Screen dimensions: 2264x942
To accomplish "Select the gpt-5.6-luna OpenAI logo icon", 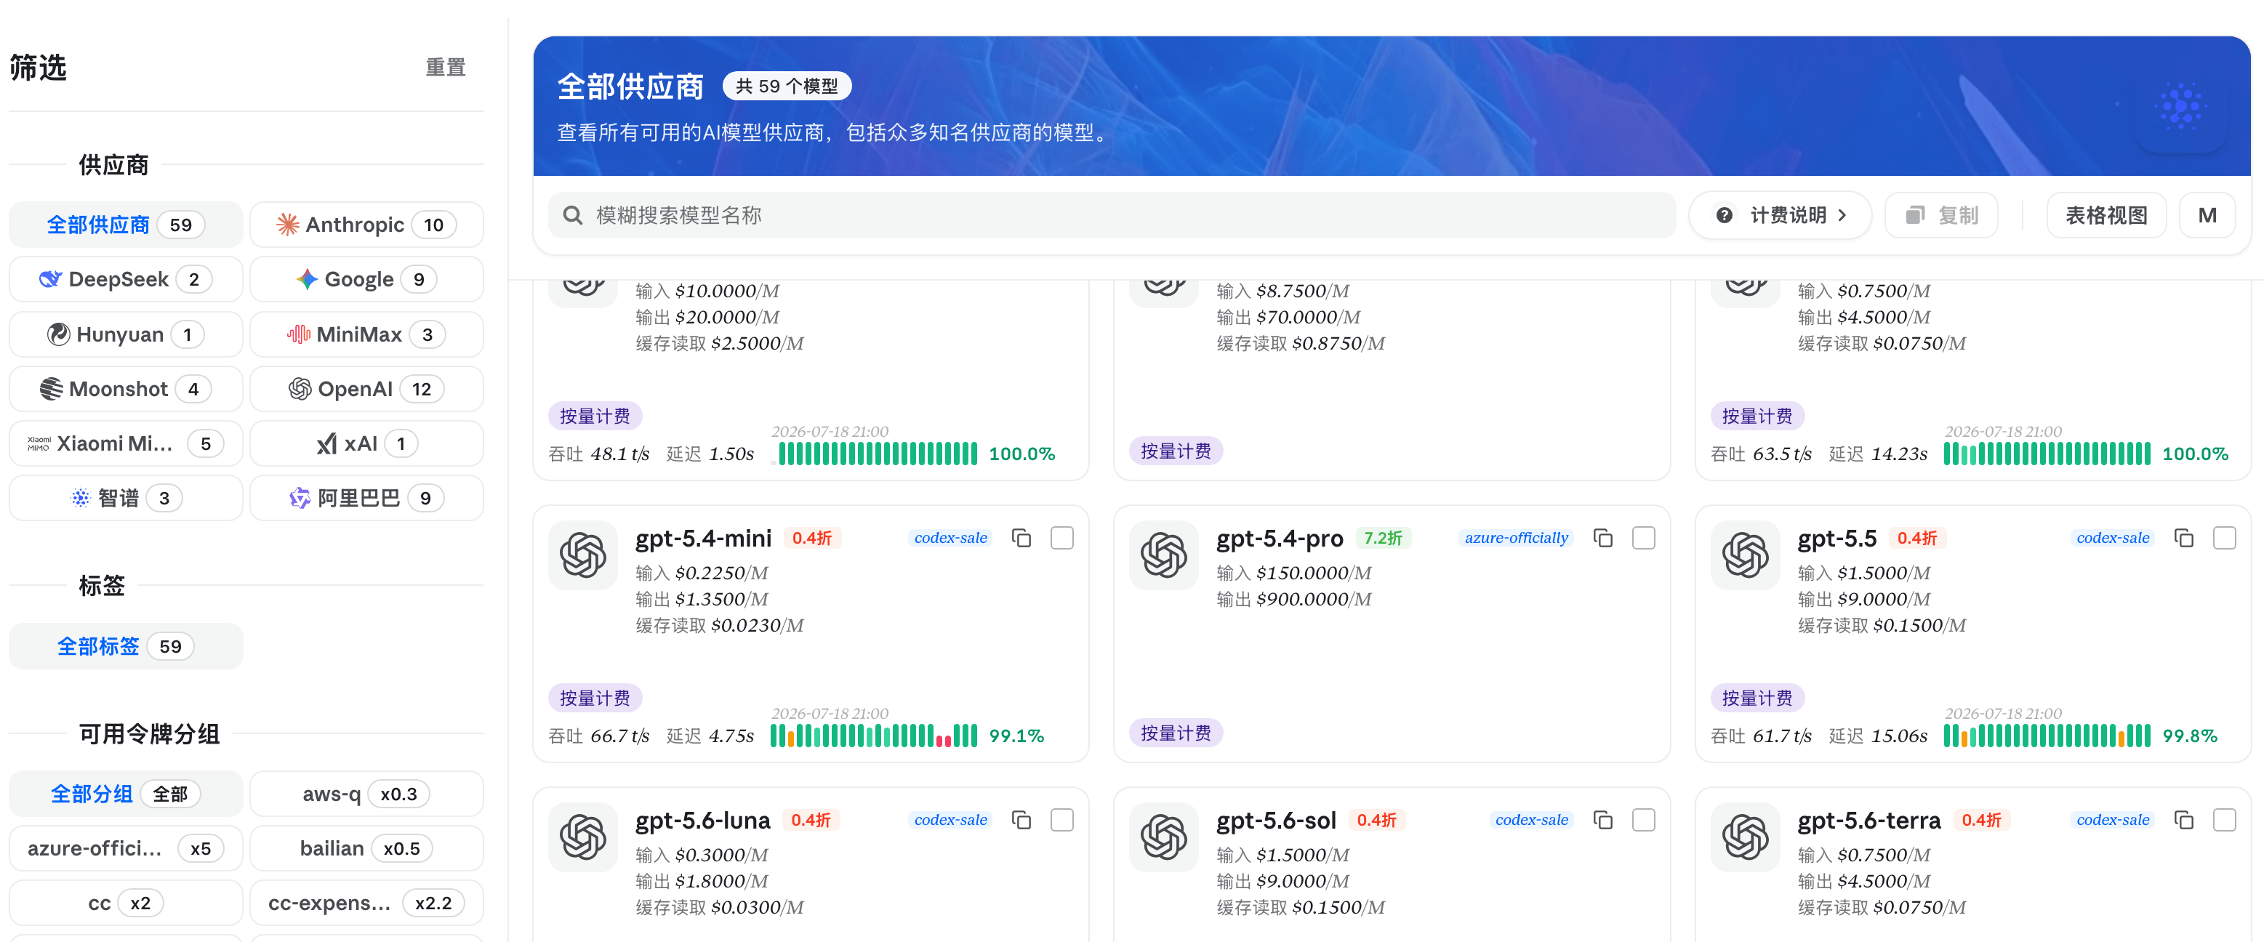I will point(582,837).
